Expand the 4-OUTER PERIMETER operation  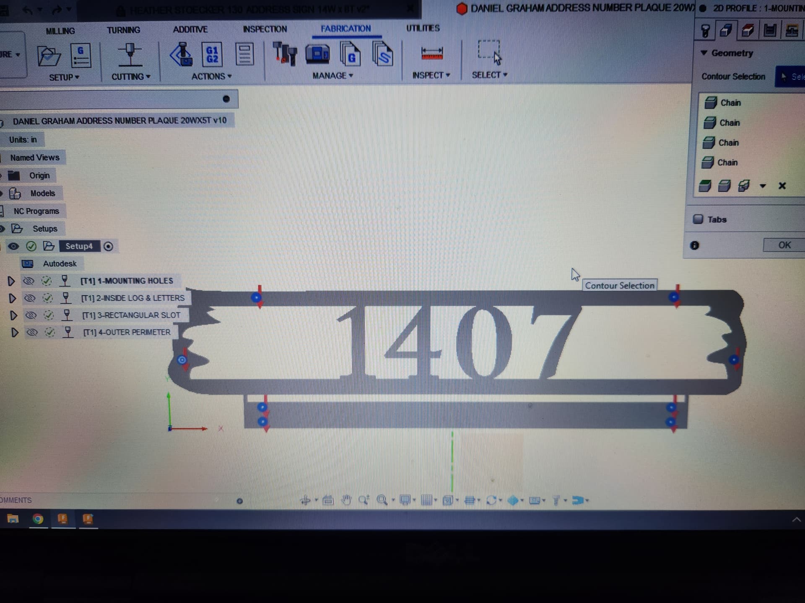coord(15,332)
